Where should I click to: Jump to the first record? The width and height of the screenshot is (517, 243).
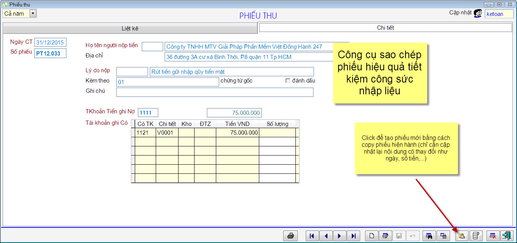[x=312, y=236]
